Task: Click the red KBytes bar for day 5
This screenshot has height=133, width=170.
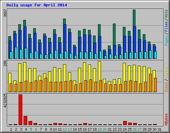Action: click(30, 123)
